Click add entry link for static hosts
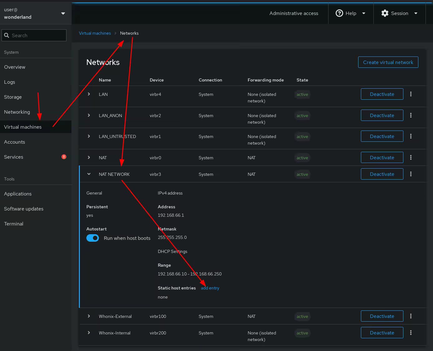 pyautogui.click(x=210, y=288)
